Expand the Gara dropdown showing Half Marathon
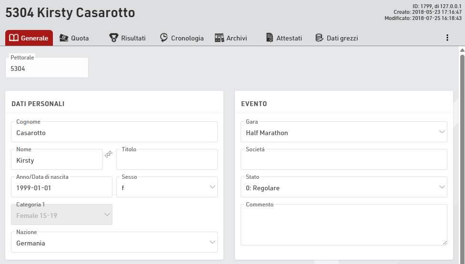Viewport: 465px width, 264px height. click(x=442, y=132)
